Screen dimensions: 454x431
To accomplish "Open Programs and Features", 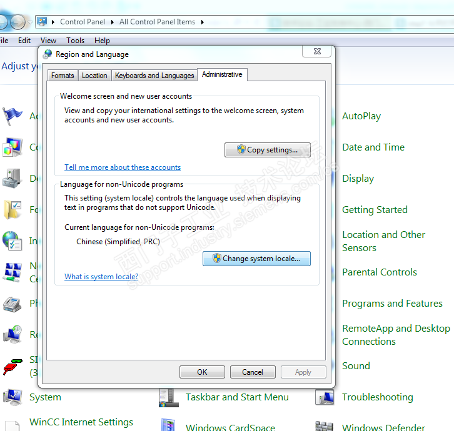I will tap(392, 304).
